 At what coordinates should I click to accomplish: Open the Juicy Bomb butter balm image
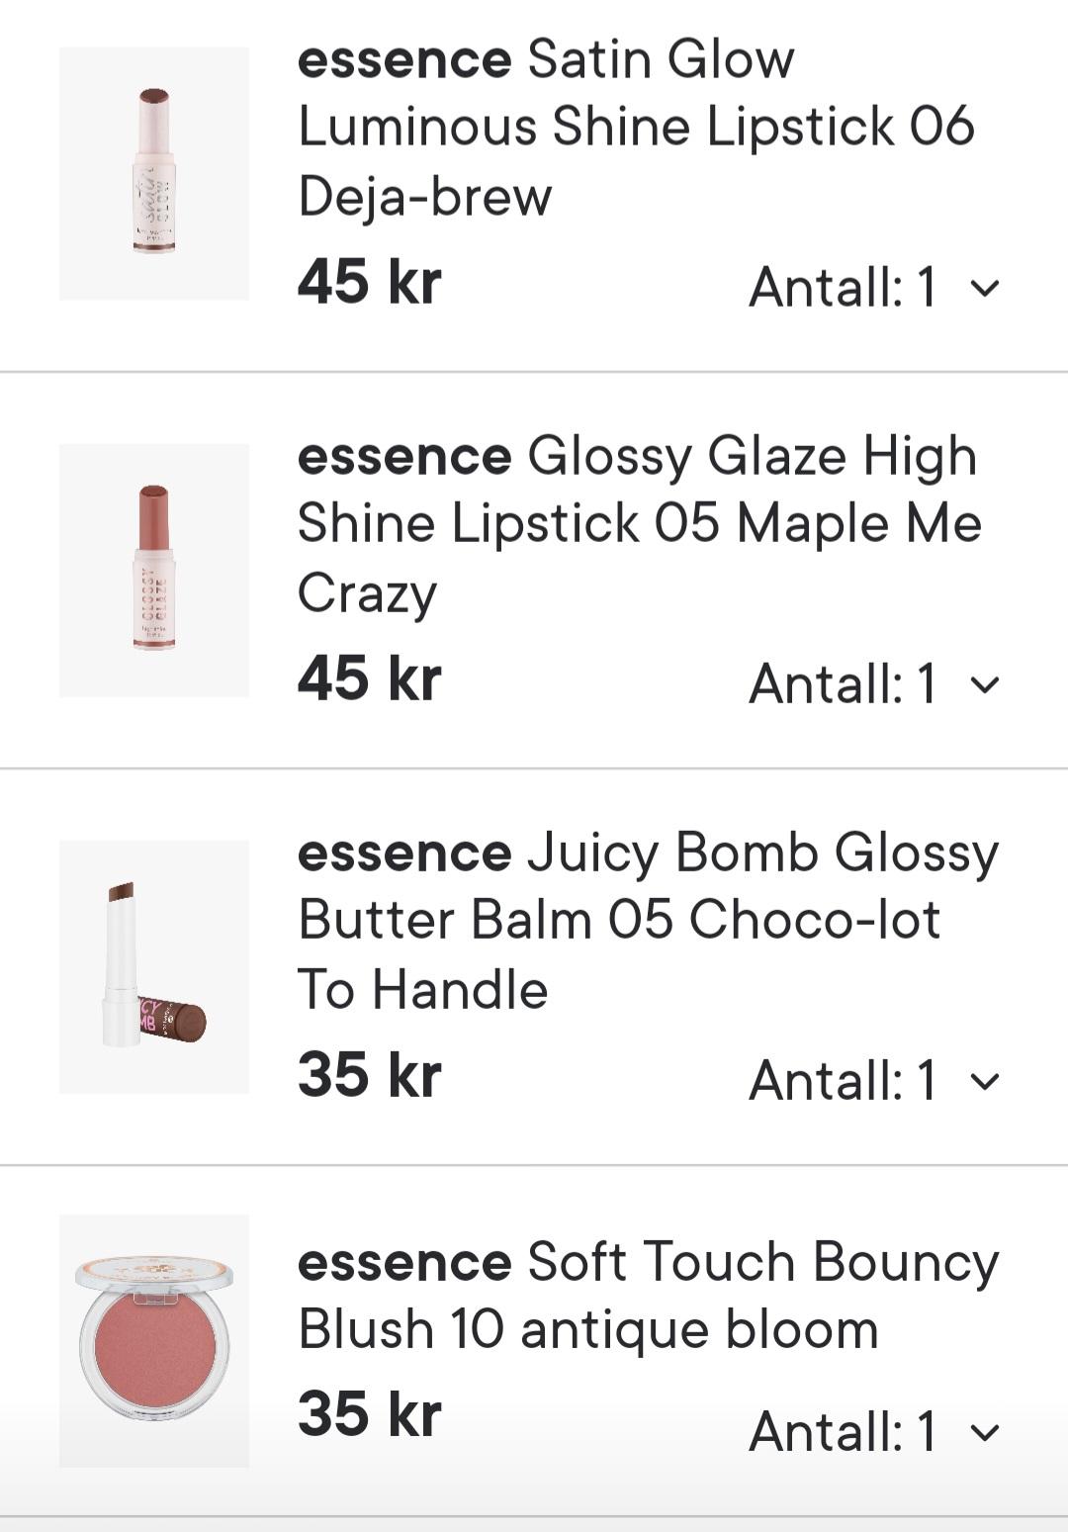click(x=154, y=966)
